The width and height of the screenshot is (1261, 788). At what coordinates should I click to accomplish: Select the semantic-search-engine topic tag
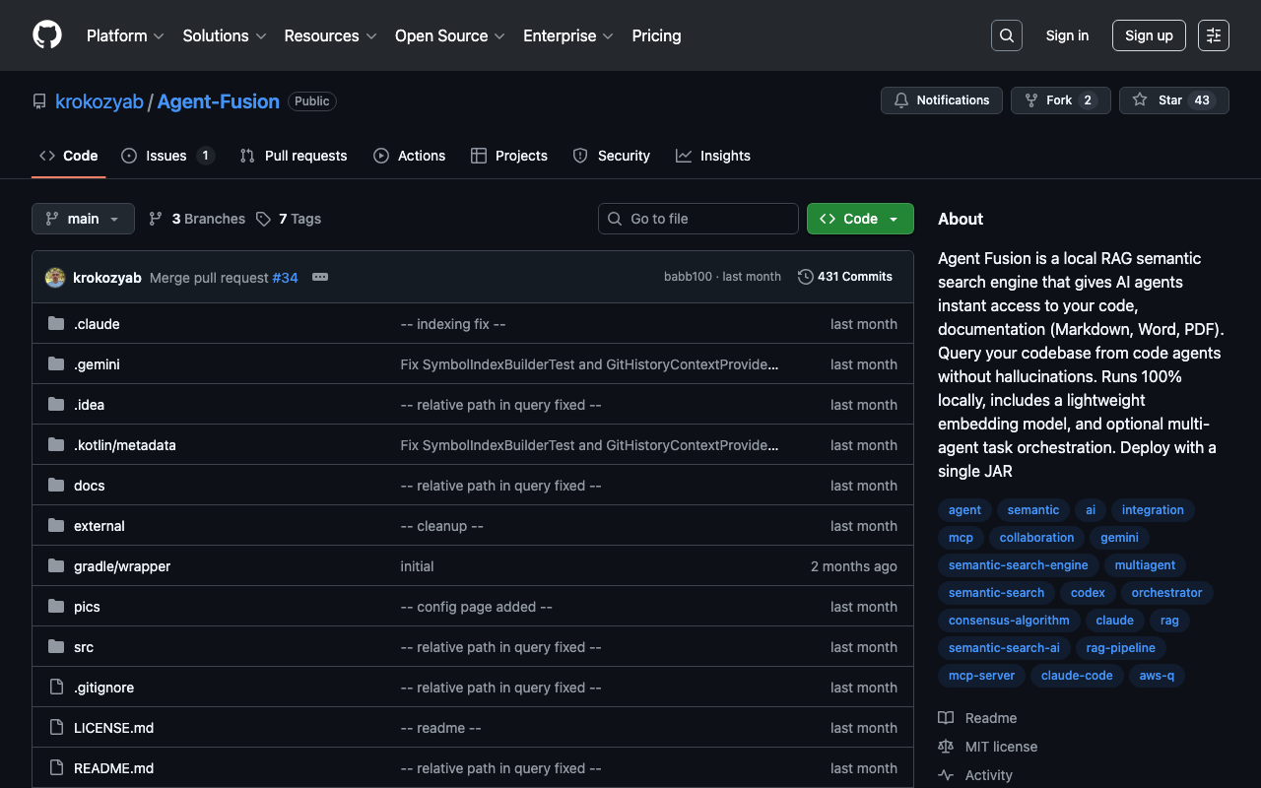[1018, 565]
